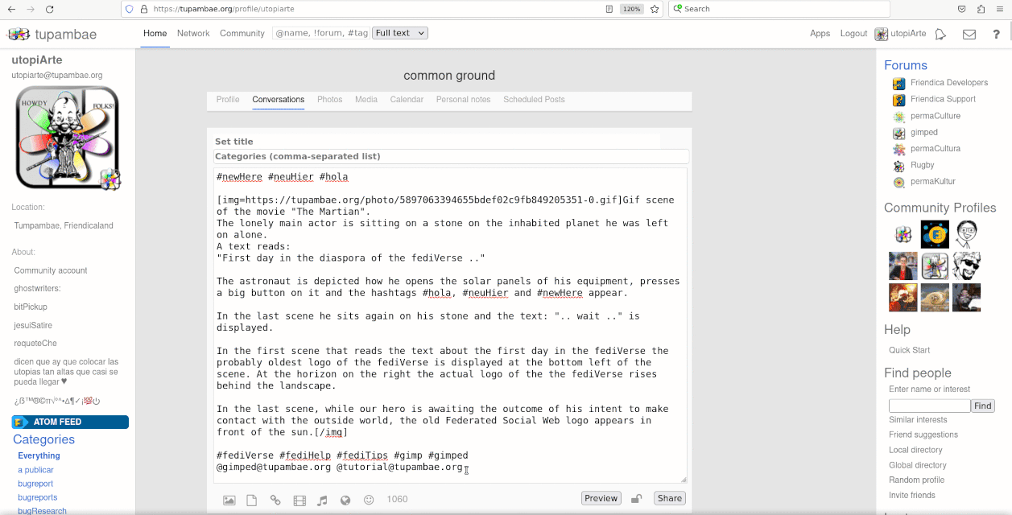
Task: Insert a web link via chain icon
Action: pos(275,500)
